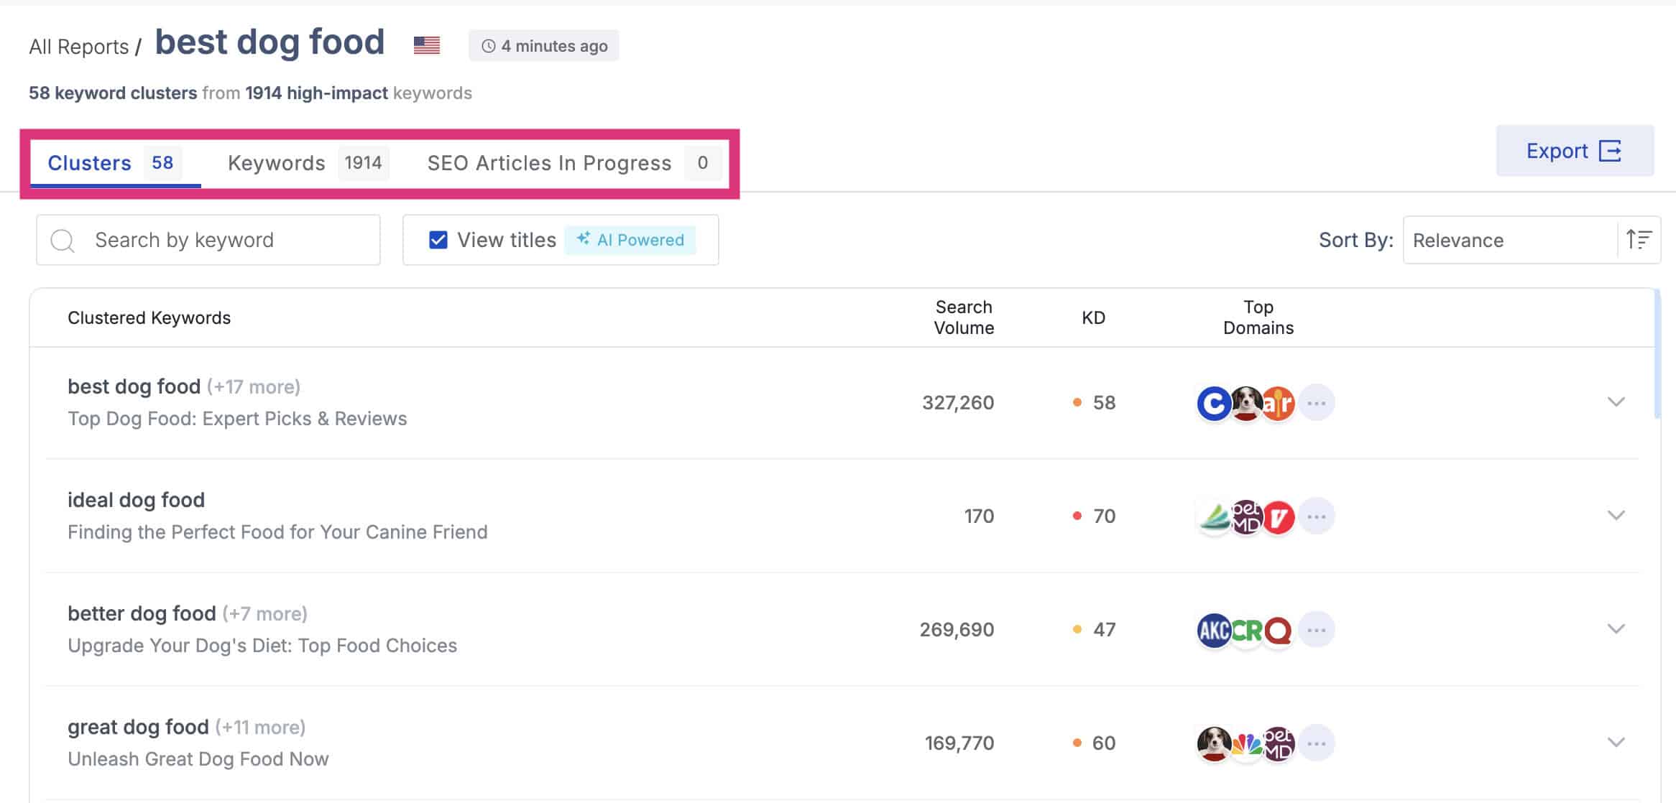Click title 'Top Dog Food: Expert Picks & Reviews'
The height and width of the screenshot is (803, 1676).
237,419
